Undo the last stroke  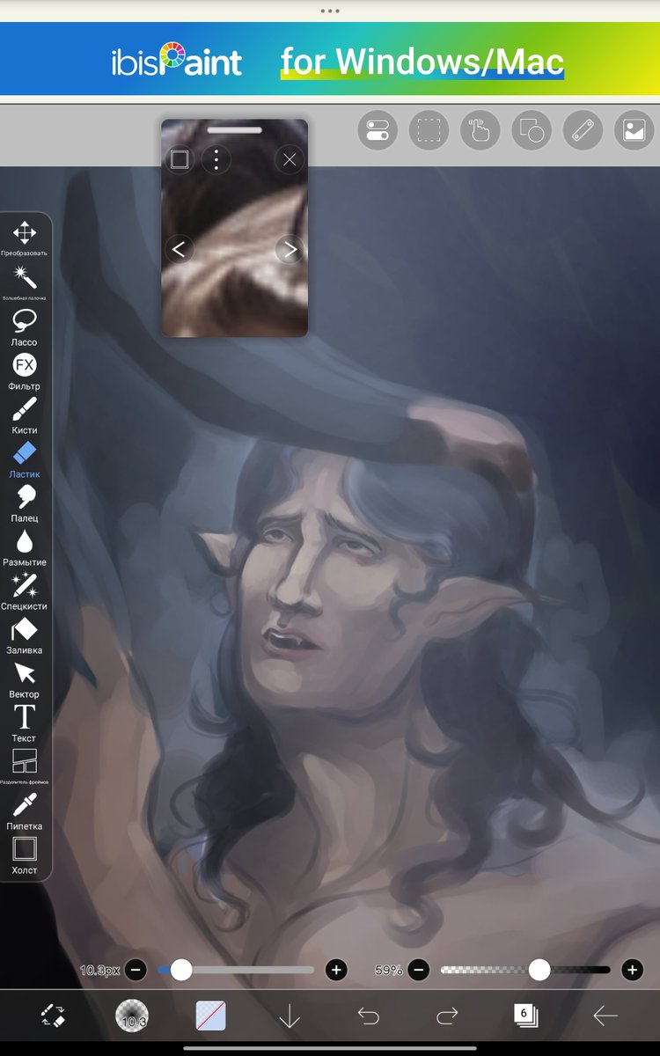pyautogui.click(x=368, y=1016)
